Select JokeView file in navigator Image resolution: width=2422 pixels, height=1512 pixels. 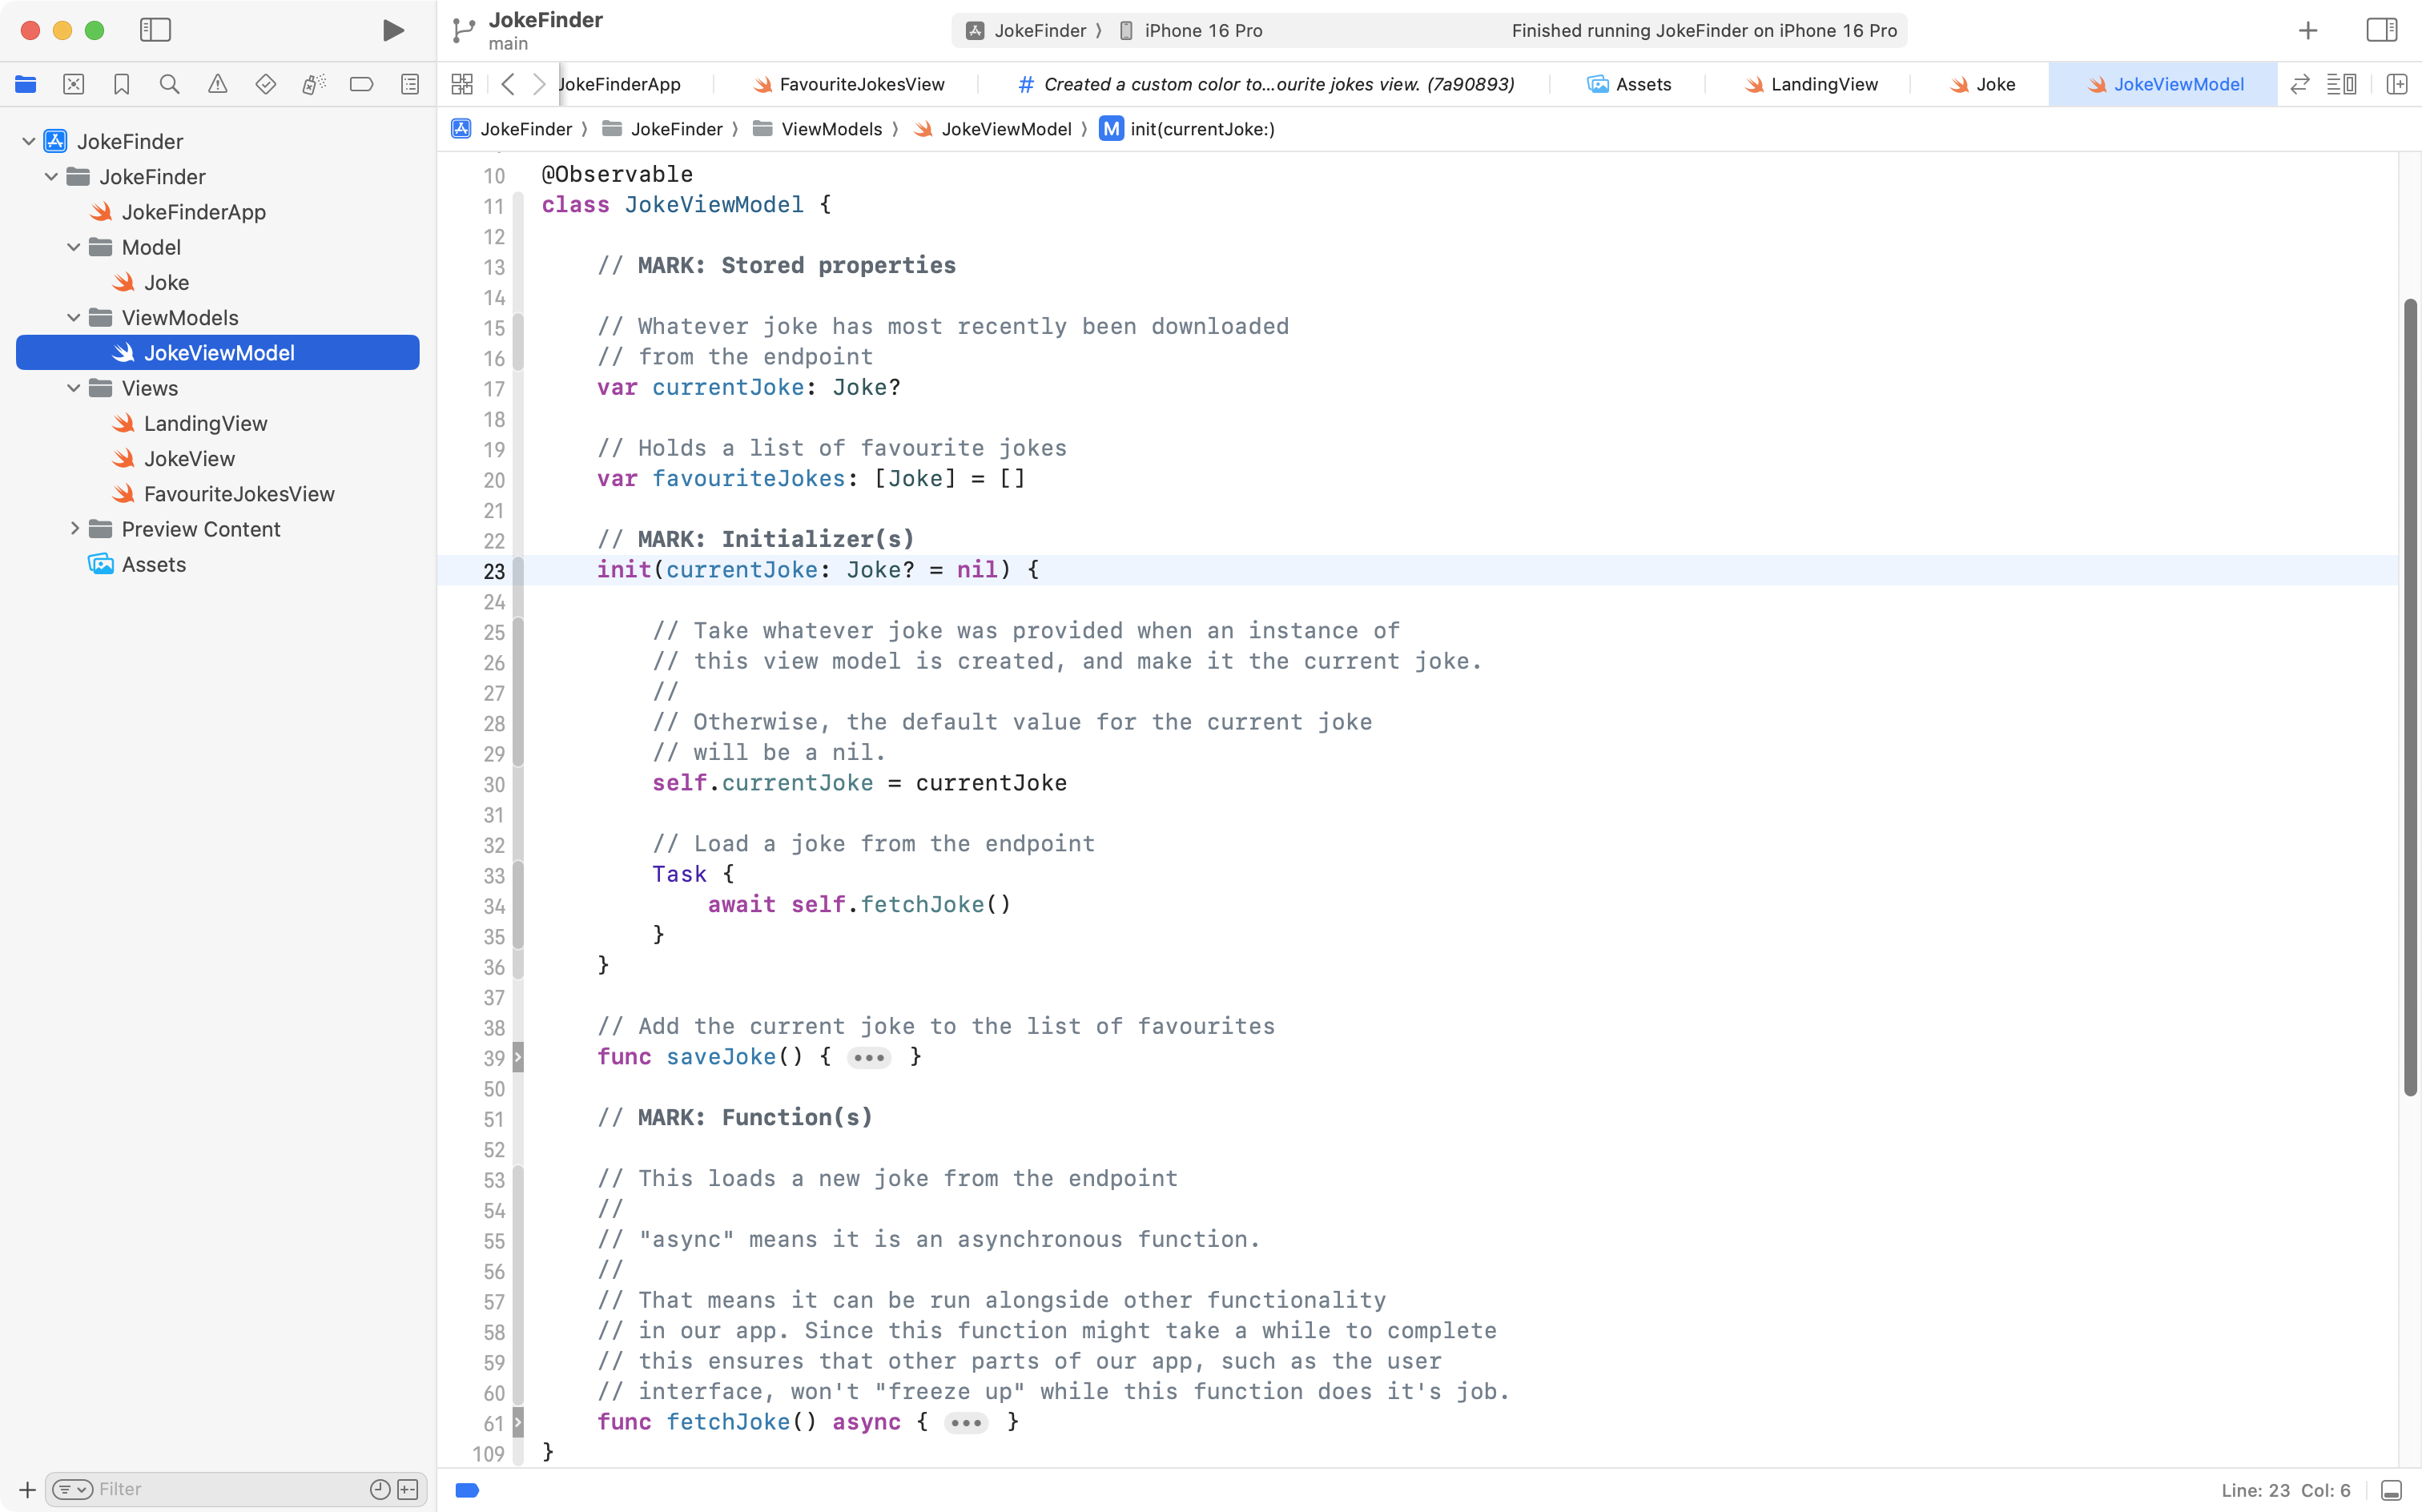coord(189,459)
